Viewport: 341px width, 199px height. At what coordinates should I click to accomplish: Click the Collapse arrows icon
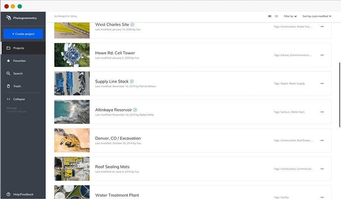pyautogui.click(x=8, y=99)
